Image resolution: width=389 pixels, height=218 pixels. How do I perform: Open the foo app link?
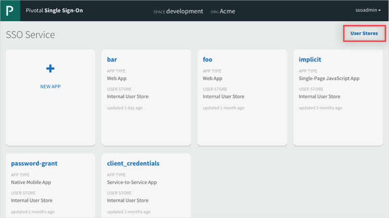pyautogui.click(x=208, y=60)
